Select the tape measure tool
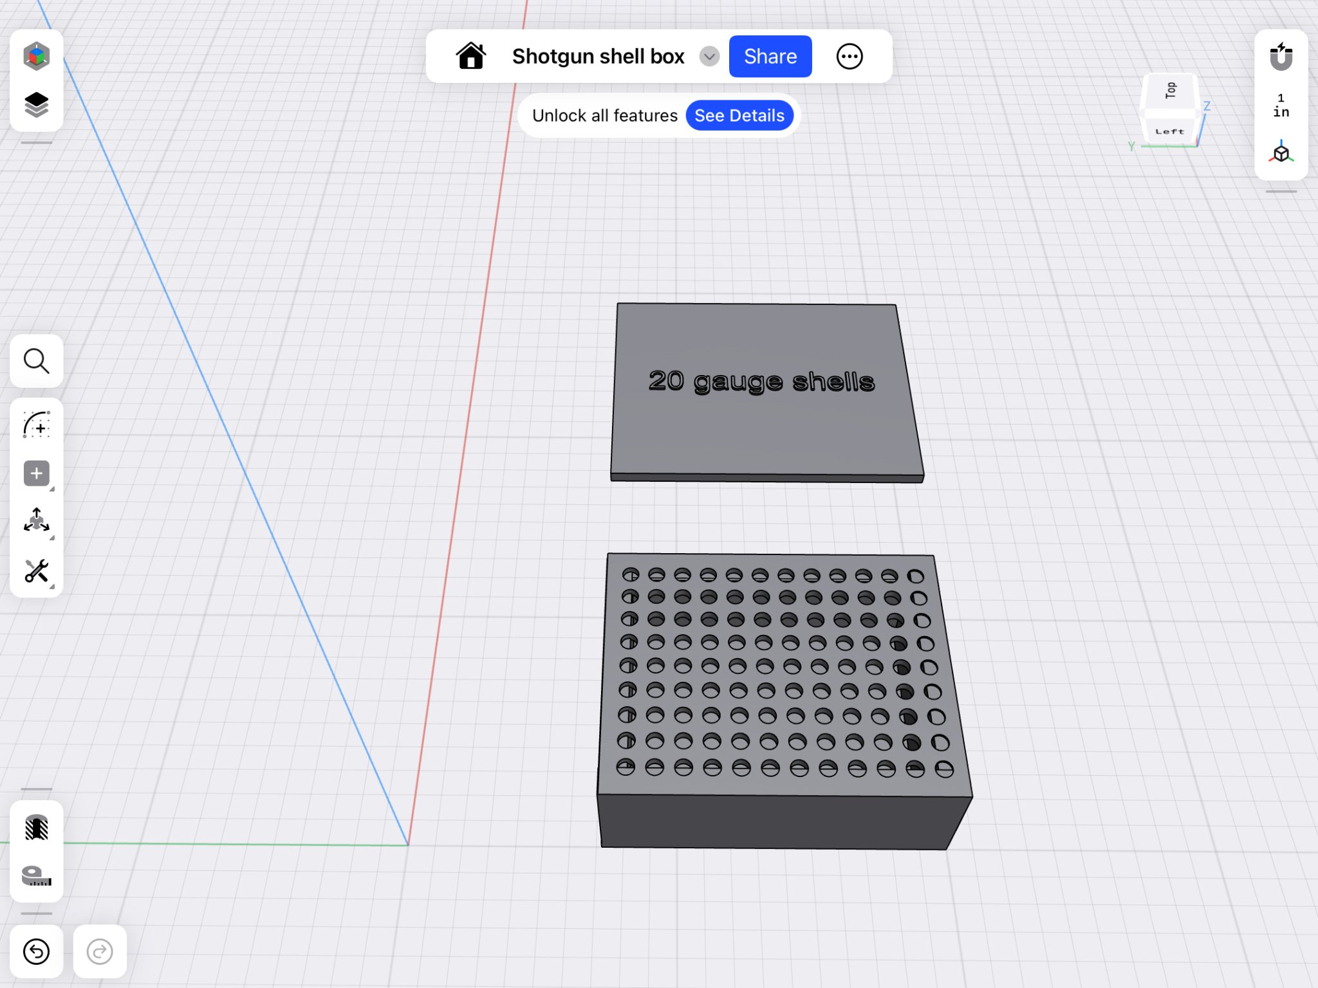The image size is (1318, 988). click(36, 875)
